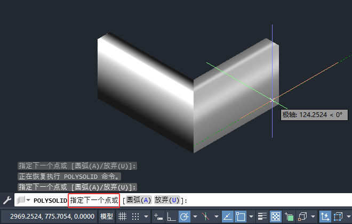Click the left wall of the polysolid

click(x=146, y=92)
